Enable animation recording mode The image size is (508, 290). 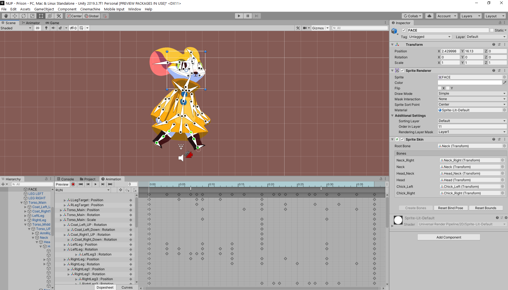(x=73, y=184)
